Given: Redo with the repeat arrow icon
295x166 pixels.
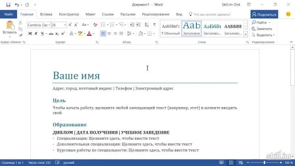Looking at the screenshot, I should pyautogui.click(x=27, y=5).
